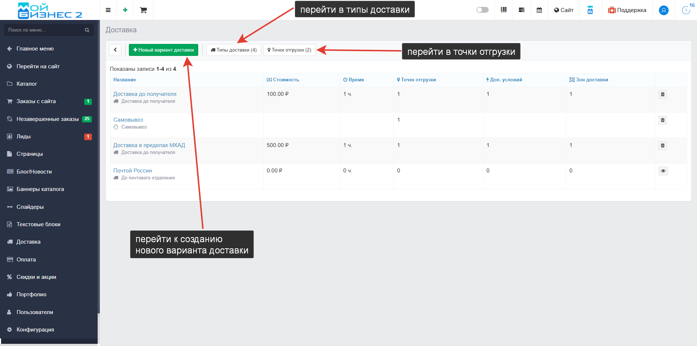Open Точки отгрузки (2) button
The width and height of the screenshot is (697, 346).
coord(289,50)
